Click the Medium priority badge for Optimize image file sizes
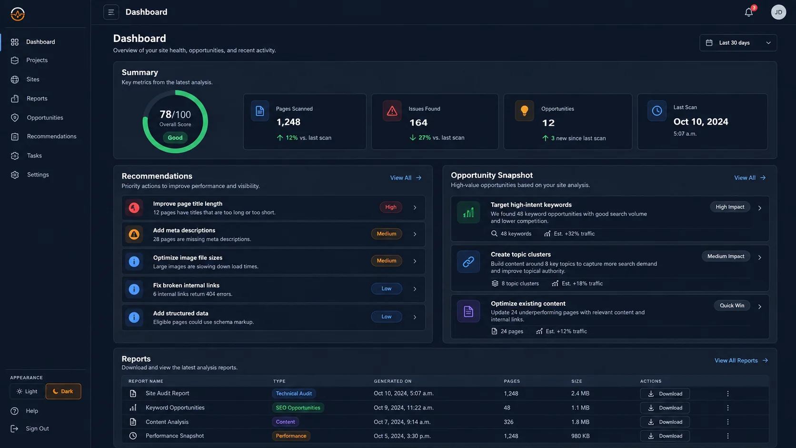 tap(387, 261)
